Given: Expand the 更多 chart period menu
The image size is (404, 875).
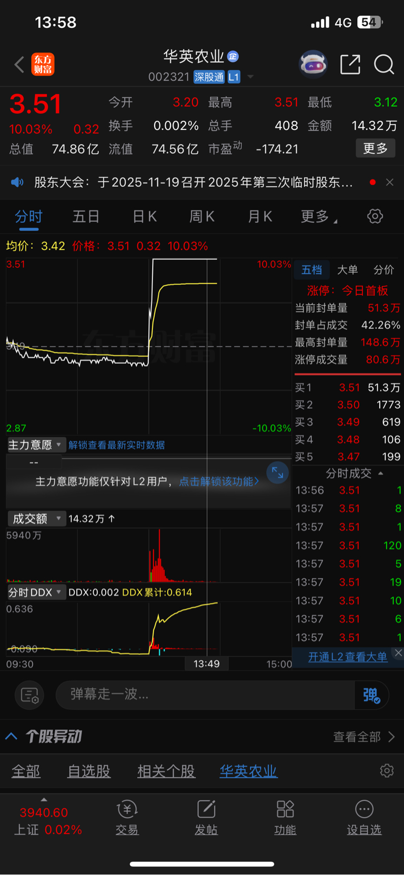Looking at the screenshot, I should (x=319, y=216).
